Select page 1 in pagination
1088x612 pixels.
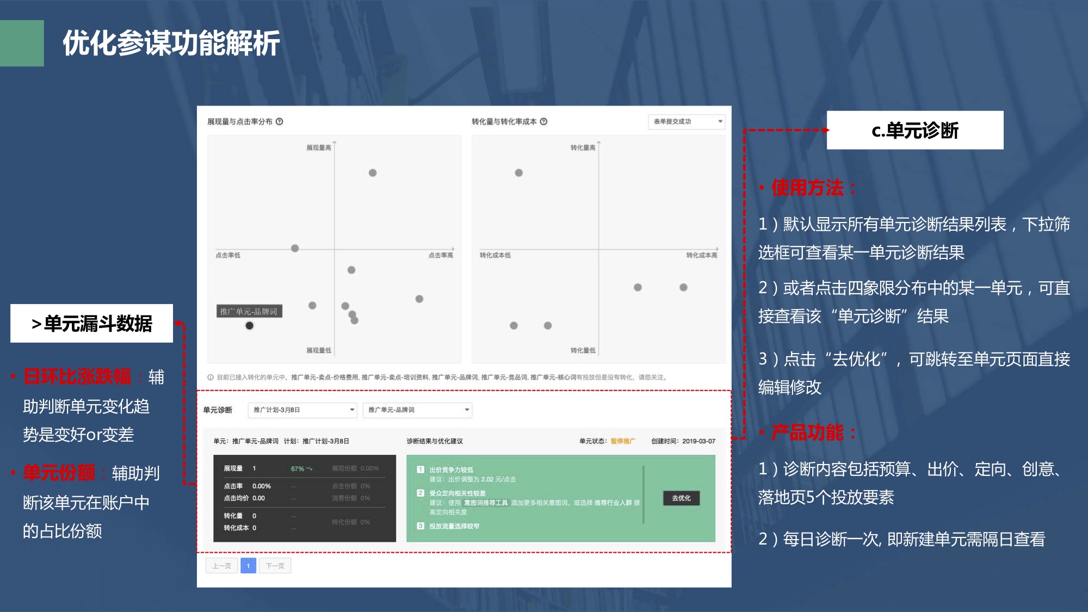248,566
